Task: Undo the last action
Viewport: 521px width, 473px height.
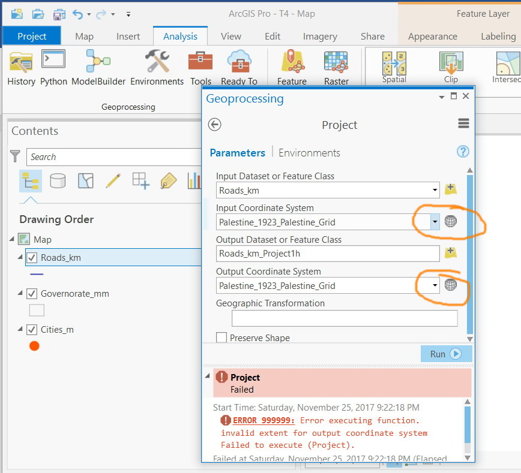Action: [78, 14]
